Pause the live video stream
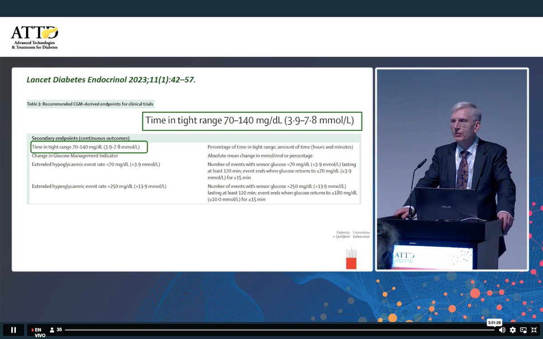543x339 pixels. [x=13, y=330]
